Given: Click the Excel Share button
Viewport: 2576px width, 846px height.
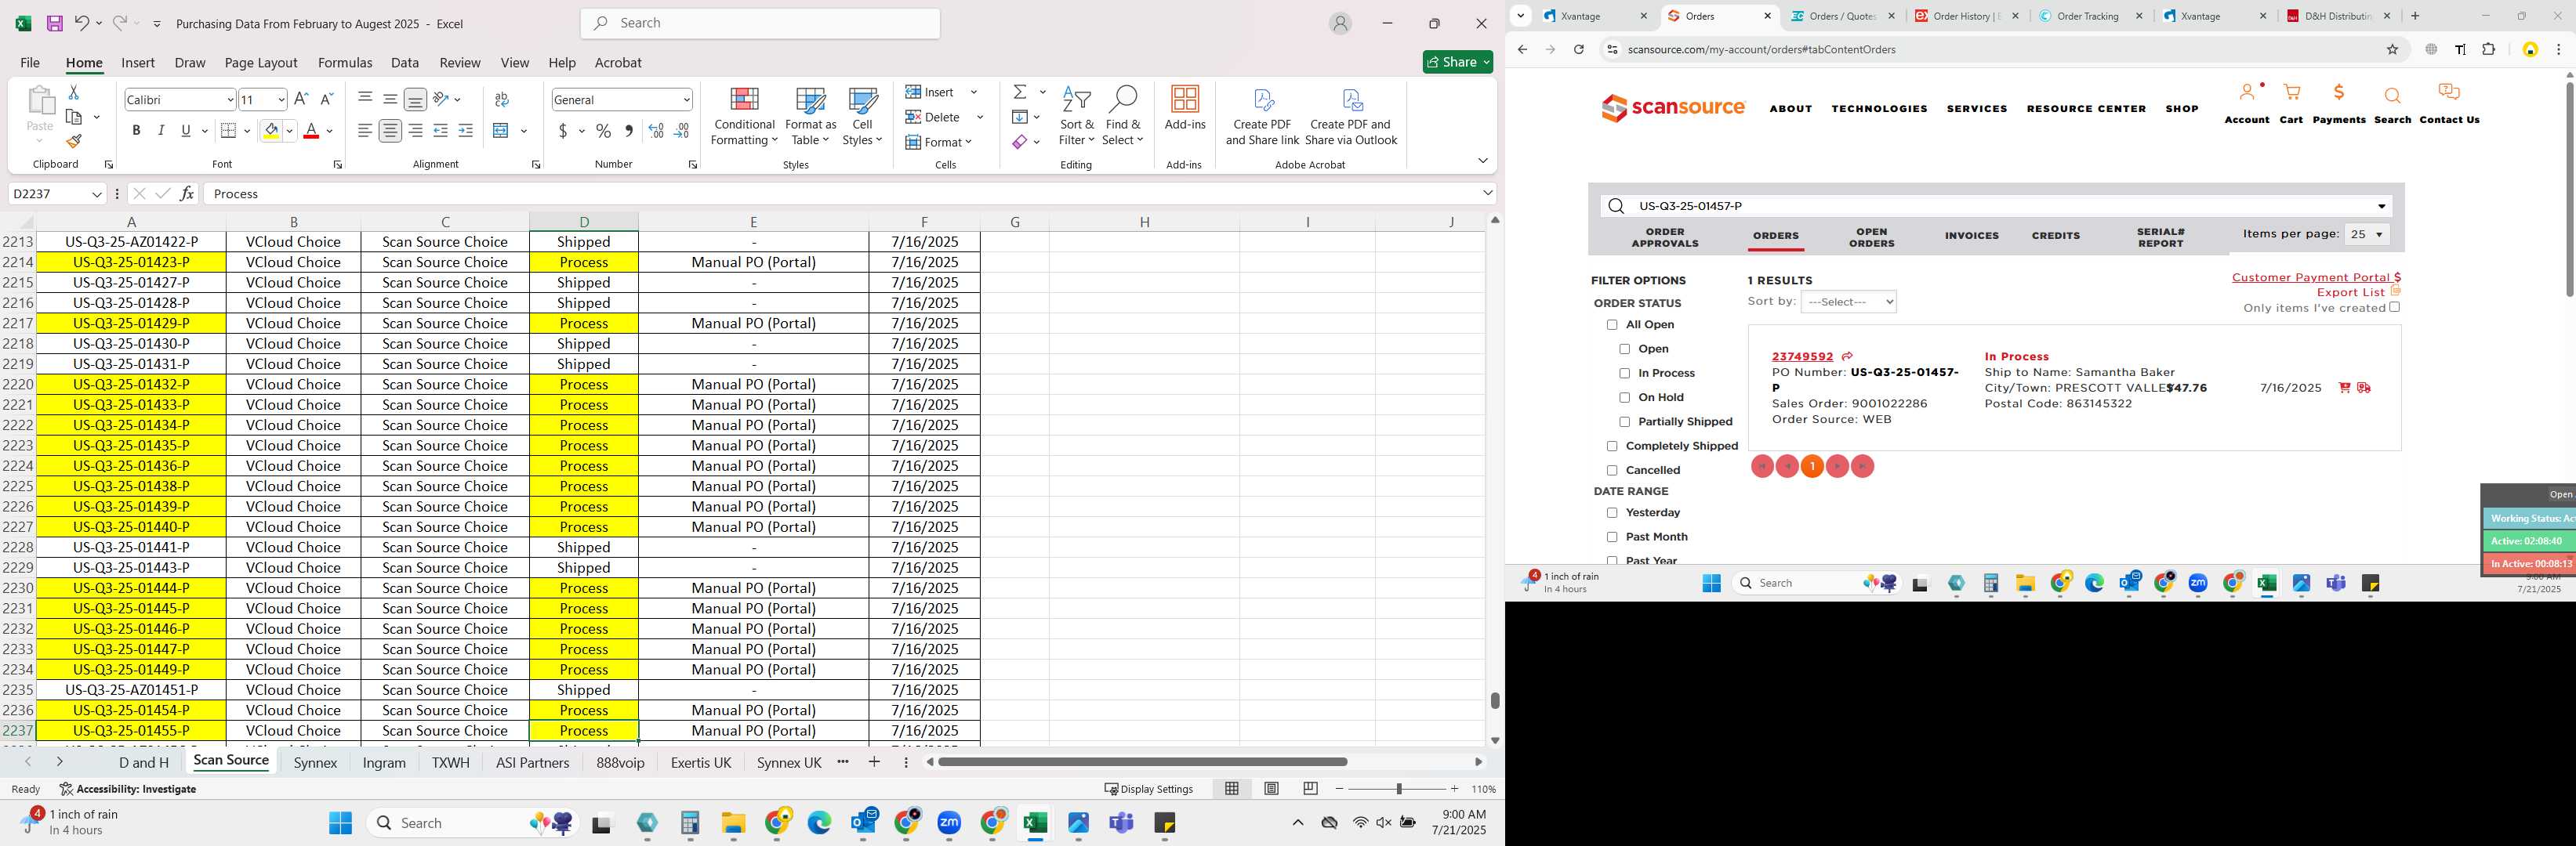Looking at the screenshot, I should (1457, 62).
